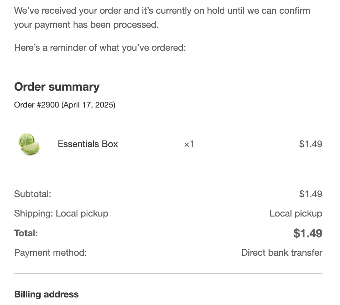The width and height of the screenshot is (340, 305).
Task: Click the divider line above Billing address
Action: point(168,274)
